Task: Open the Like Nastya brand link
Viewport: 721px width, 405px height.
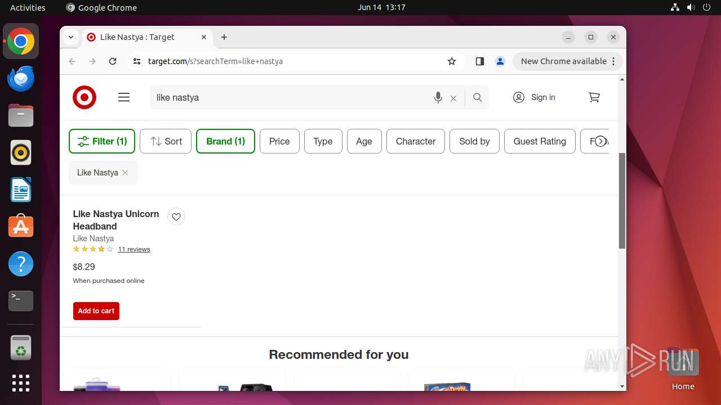Action: coord(94,238)
